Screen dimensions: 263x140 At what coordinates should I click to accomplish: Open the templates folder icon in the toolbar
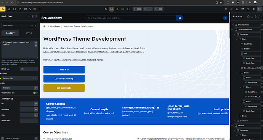20,9
